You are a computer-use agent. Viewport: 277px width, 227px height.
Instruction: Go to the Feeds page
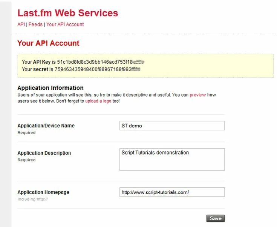pyautogui.click(x=36, y=25)
